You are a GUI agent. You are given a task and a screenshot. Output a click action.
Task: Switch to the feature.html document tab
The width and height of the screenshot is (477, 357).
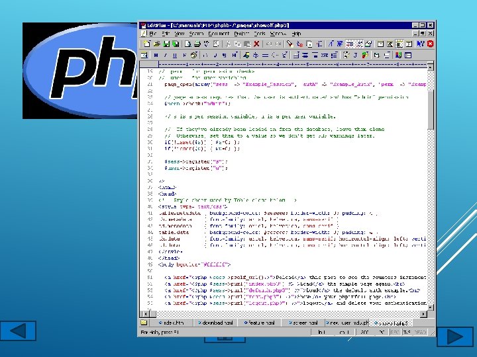point(259,323)
